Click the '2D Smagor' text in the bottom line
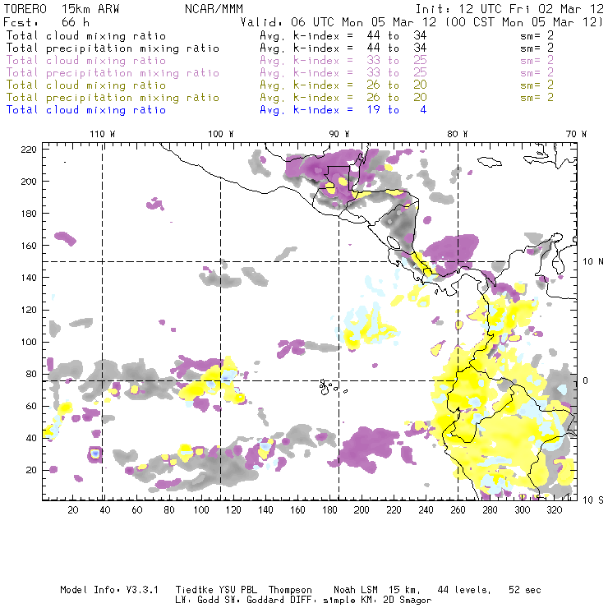 pyautogui.click(x=408, y=601)
